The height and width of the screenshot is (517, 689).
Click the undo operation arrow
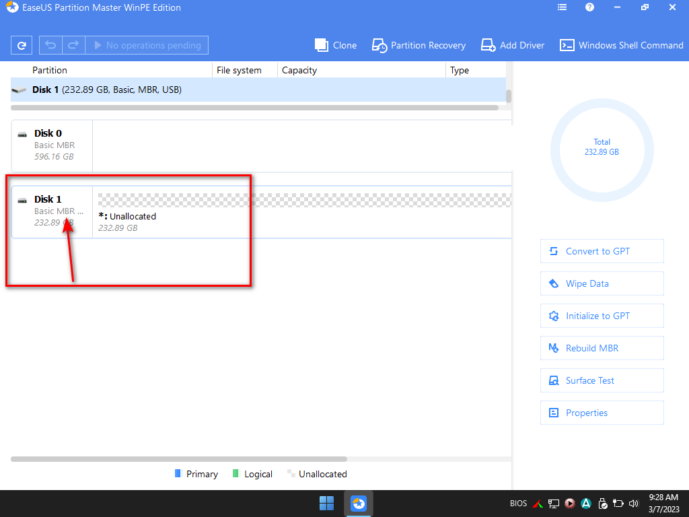pyautogui.click(x=50, y=45)
